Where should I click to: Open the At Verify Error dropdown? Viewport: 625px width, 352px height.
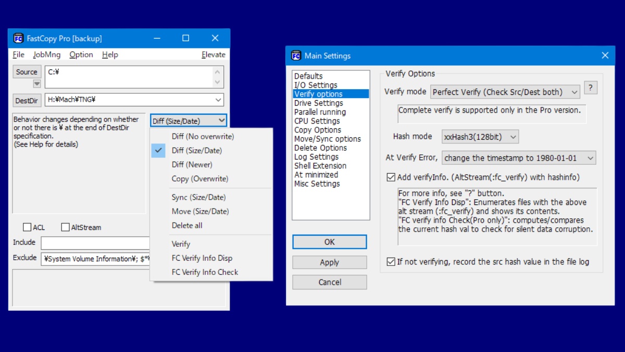pyautogui.click(x=519, y=157)
